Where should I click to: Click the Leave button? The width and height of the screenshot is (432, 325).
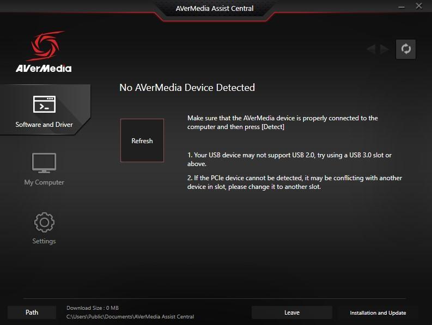click(x=292, y=312)
